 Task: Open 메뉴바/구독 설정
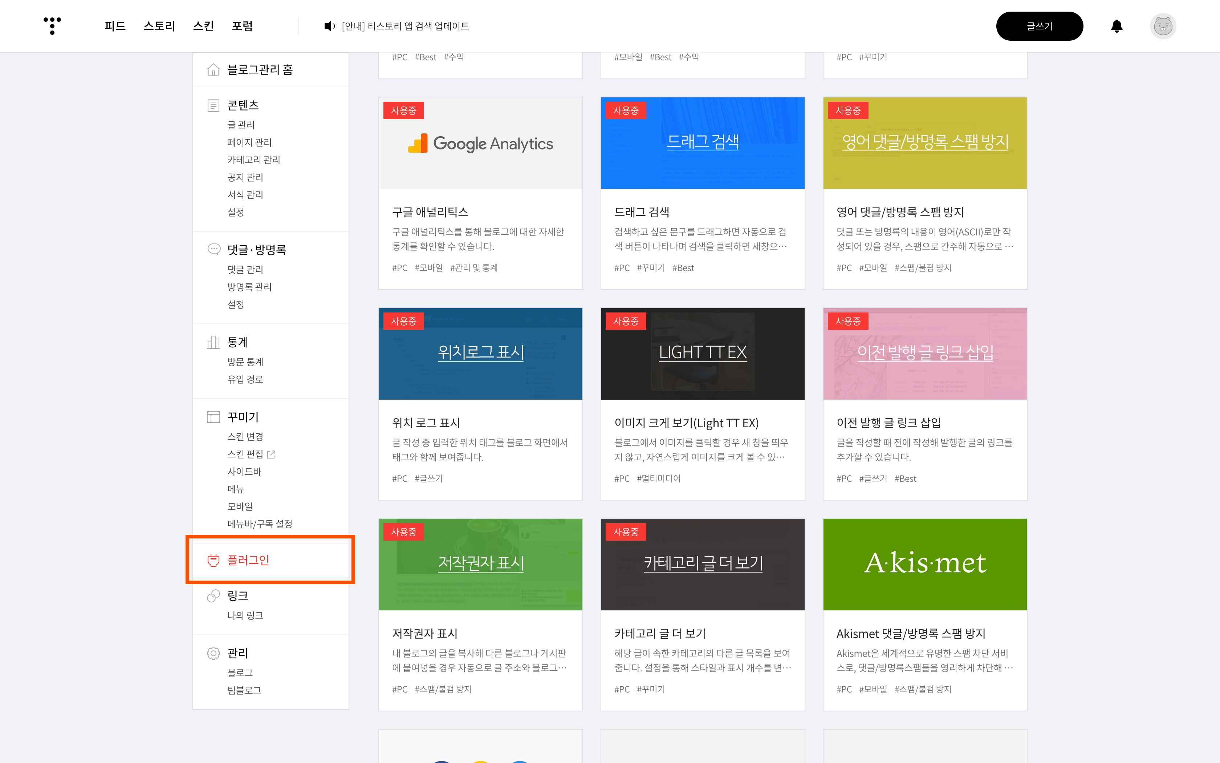click(260, 524)
